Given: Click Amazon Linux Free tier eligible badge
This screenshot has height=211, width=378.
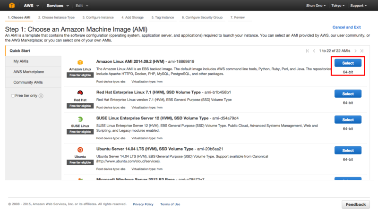Looking at the screenshot, I should (80, 75).
